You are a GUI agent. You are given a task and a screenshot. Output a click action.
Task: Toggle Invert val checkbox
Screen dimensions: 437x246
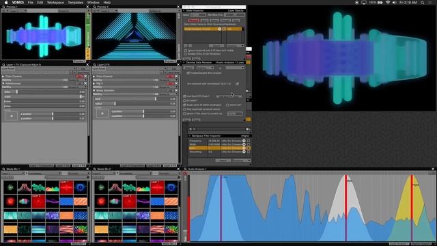(227, 105)
